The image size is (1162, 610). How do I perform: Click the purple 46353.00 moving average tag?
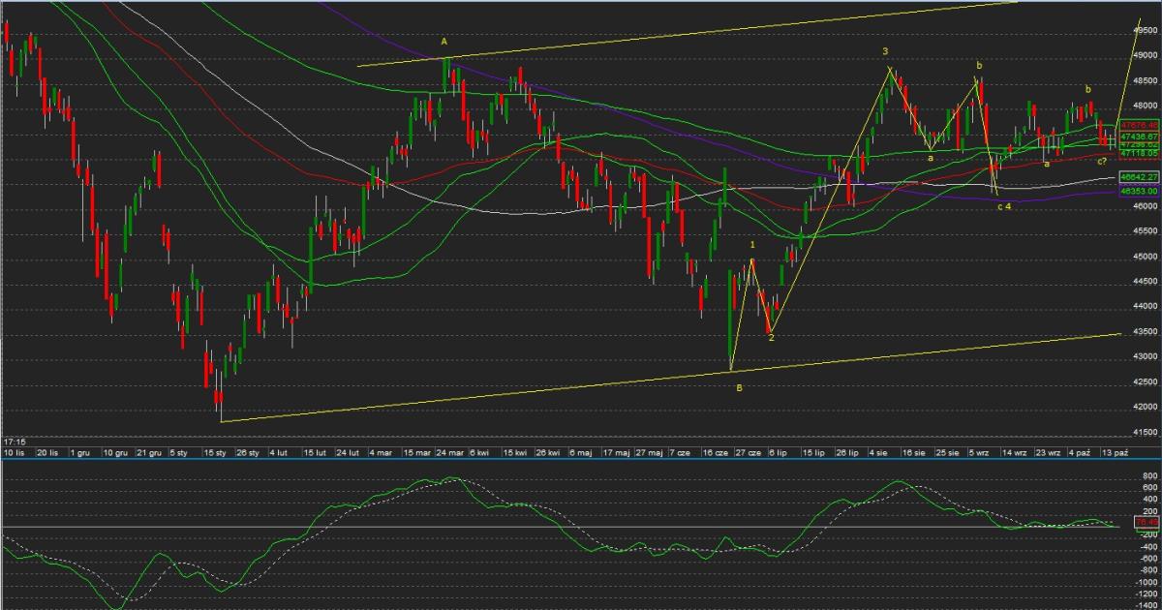pyautogui.click(x=1138, y=192)
